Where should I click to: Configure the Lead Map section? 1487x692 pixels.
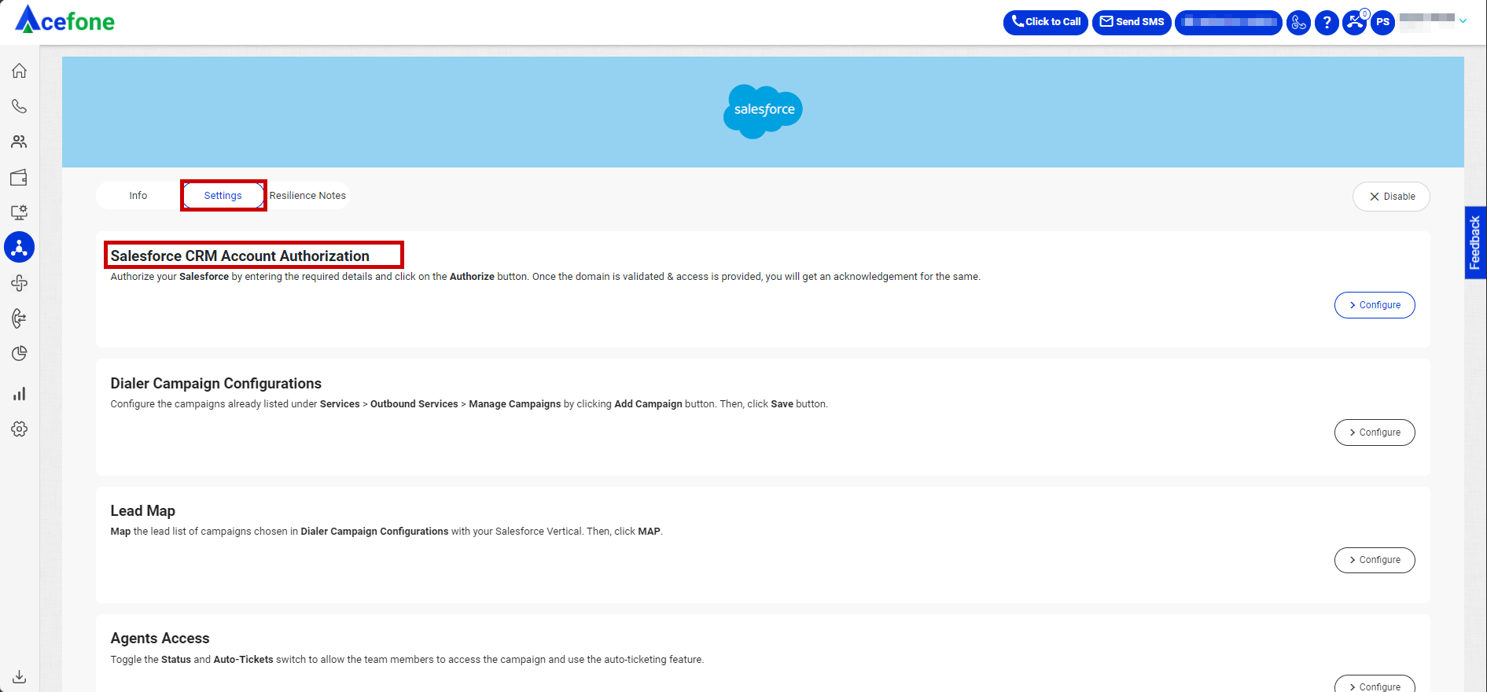tap(1375, 560)
